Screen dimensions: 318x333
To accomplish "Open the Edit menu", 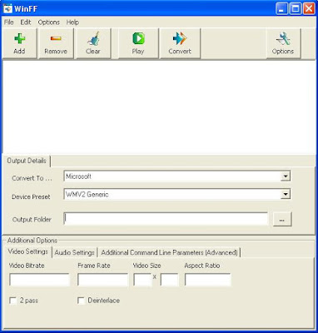I will (x=26, y=22).
